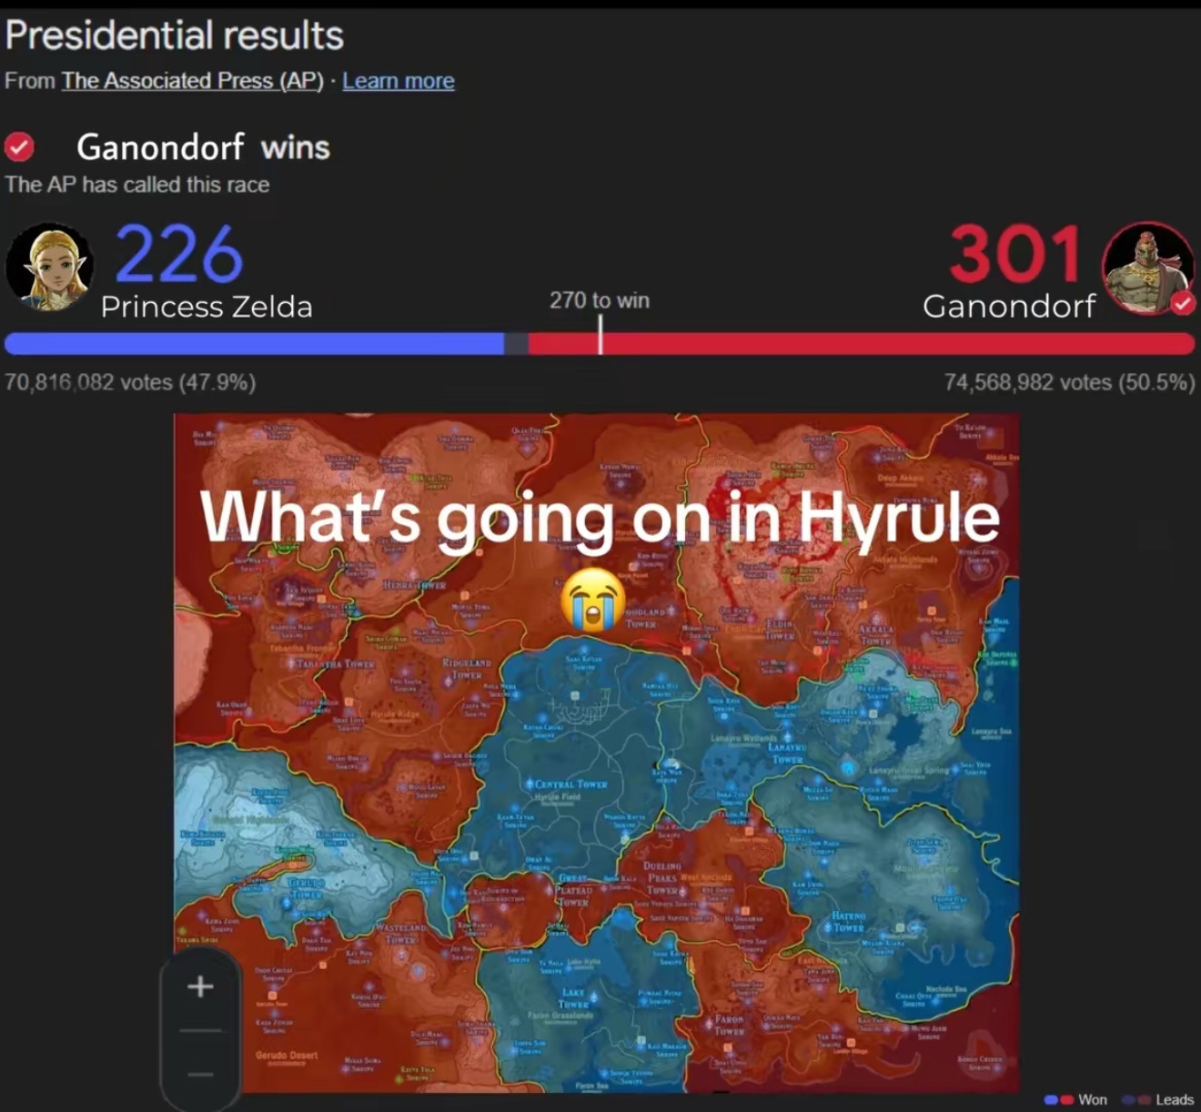This screenshot has width=1201, height=1112.
Task: Click Faron Tower on the map
Action: coord(730,1026)
